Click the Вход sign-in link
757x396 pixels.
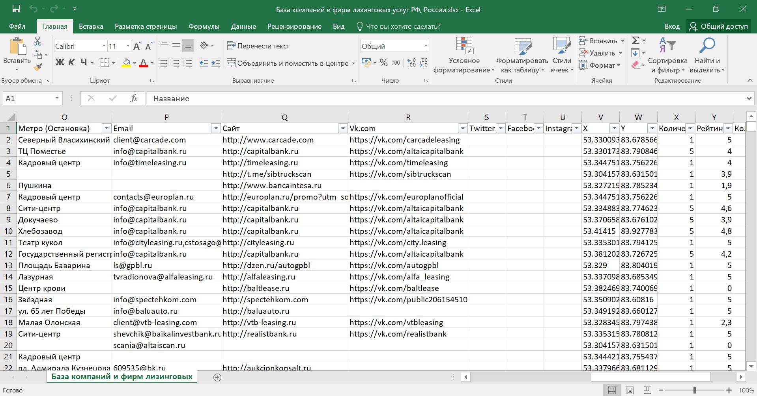pos(672,26)
